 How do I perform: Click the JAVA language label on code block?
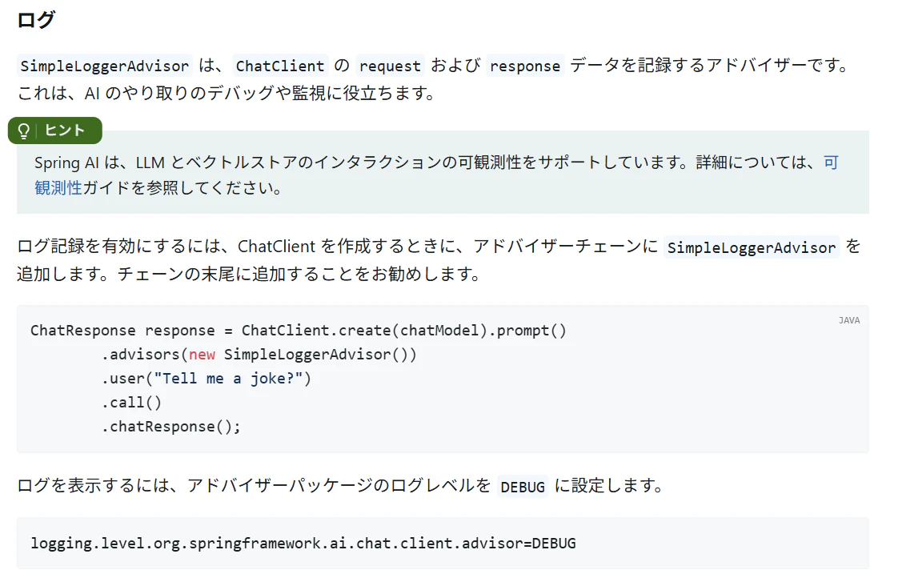click(x=848, y=320)
